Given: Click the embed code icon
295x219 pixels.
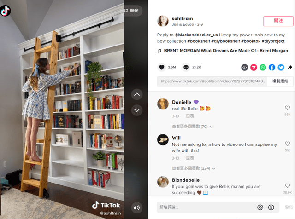Looking at the screenshot, I should click(244, 68).
